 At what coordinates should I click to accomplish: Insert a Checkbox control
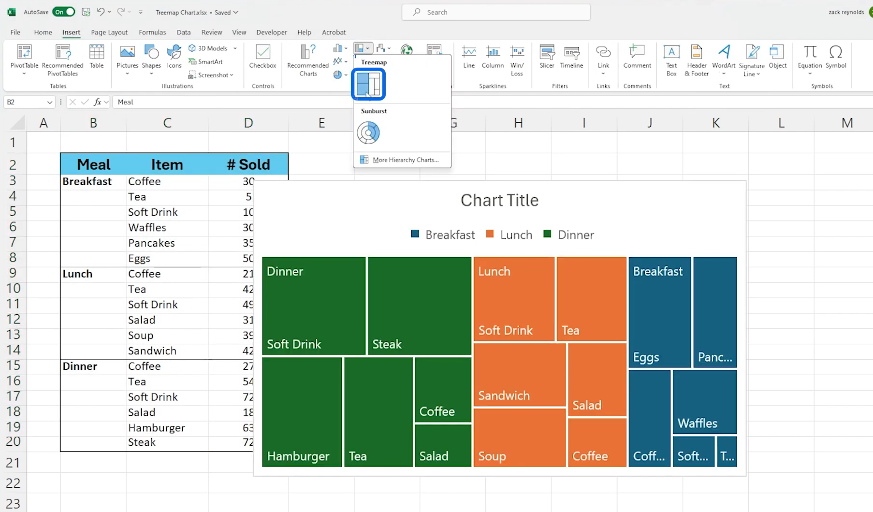point(262,57)
